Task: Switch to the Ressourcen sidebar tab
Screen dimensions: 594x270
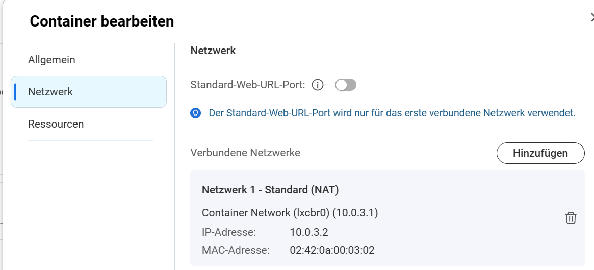Action: (56, 124)
